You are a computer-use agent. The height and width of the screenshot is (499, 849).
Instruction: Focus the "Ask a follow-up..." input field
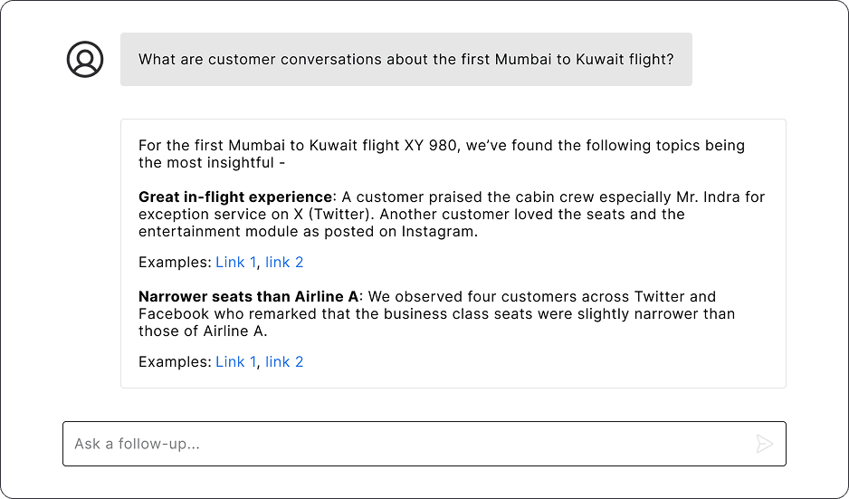[407, 444]
